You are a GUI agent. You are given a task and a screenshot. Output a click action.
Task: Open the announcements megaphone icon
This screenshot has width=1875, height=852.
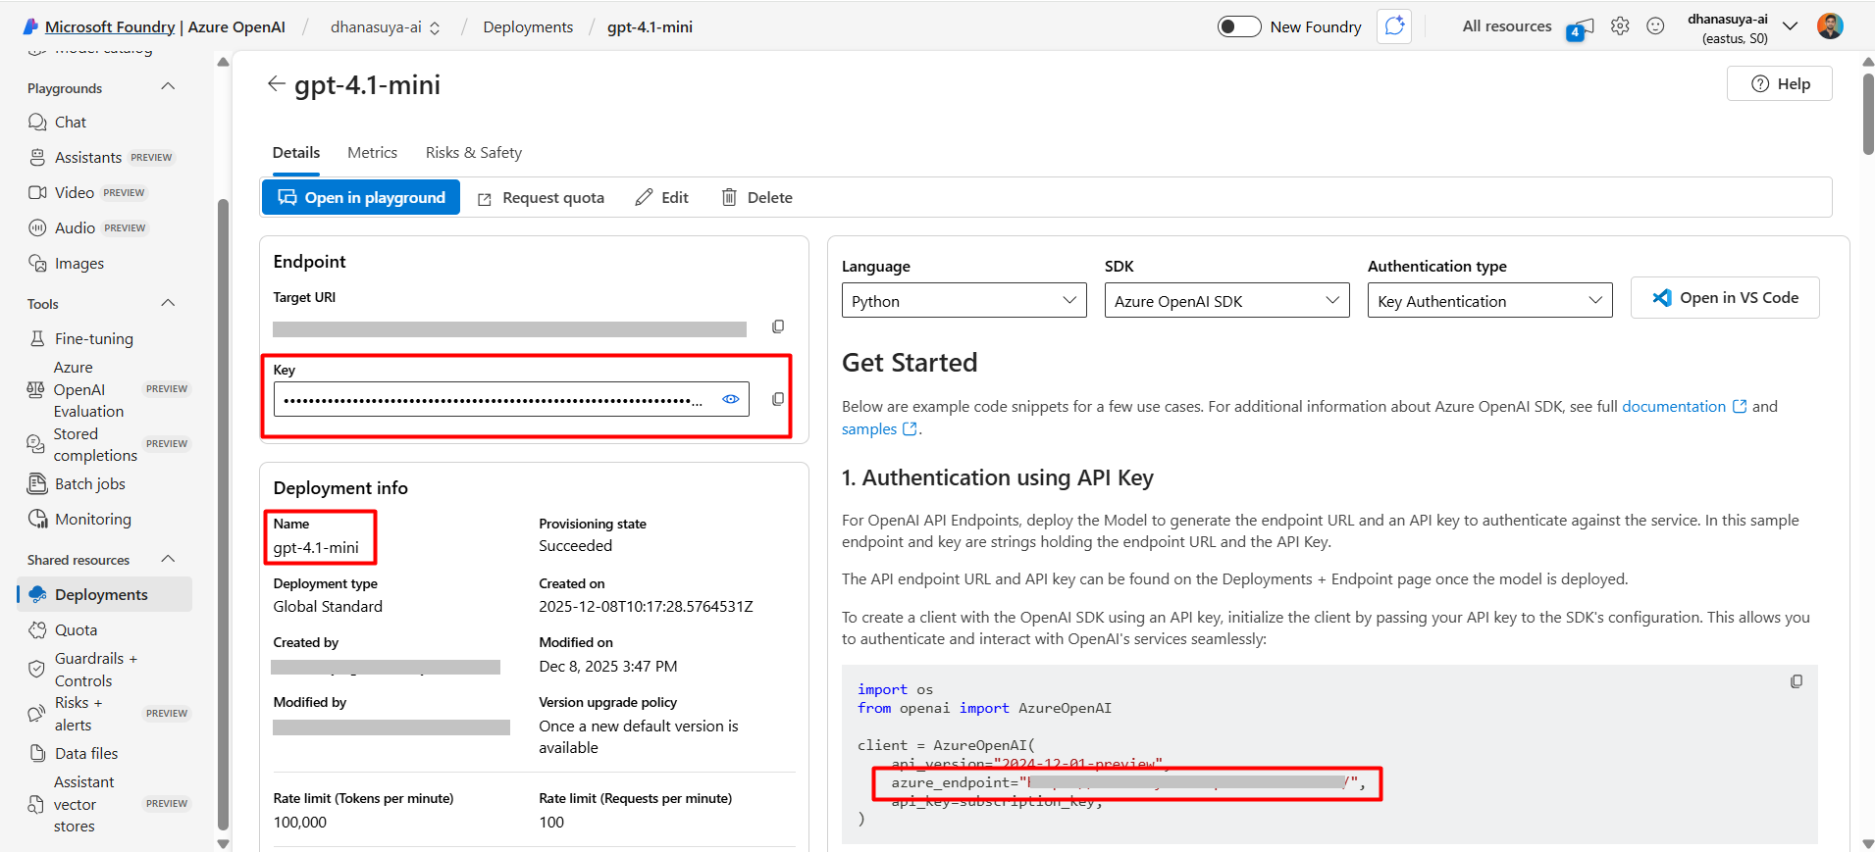(x=1581, y=28)
